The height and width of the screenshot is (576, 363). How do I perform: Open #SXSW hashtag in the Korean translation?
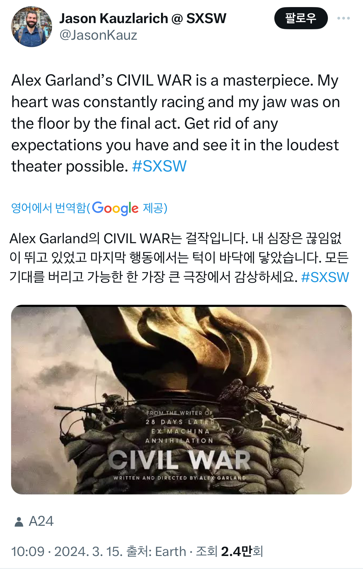pyautogui.click(x=325, y=277)
